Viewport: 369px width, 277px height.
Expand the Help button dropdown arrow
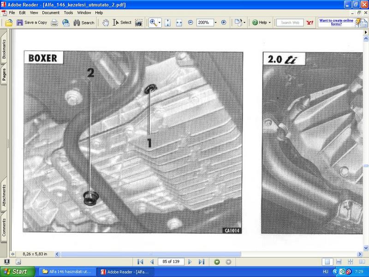click(270, 23)
